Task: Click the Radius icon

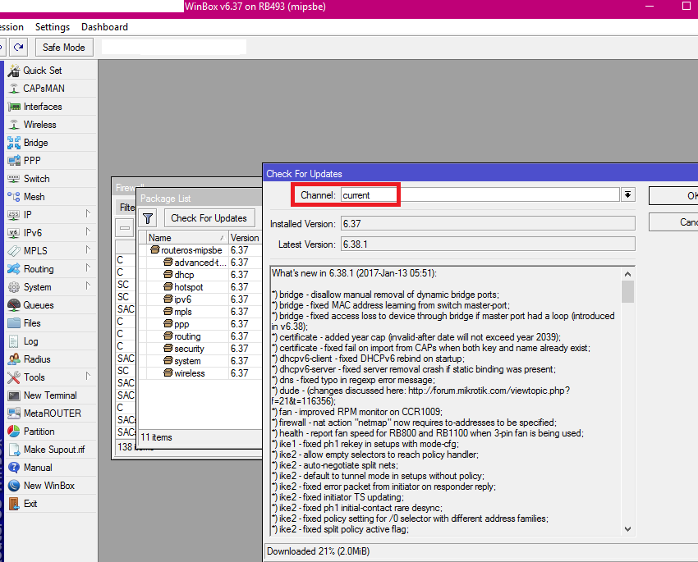Action: pyautogui.click(x=14, y=359)
